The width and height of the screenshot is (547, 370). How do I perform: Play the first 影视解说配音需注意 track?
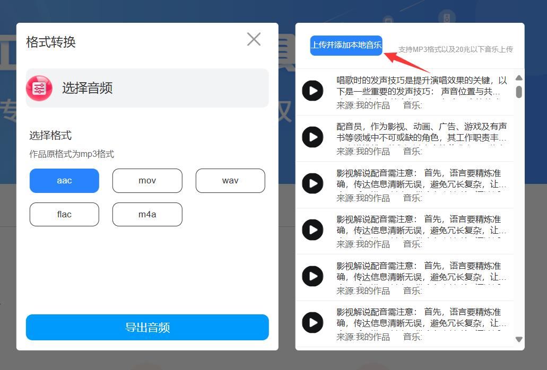[312, 183]
